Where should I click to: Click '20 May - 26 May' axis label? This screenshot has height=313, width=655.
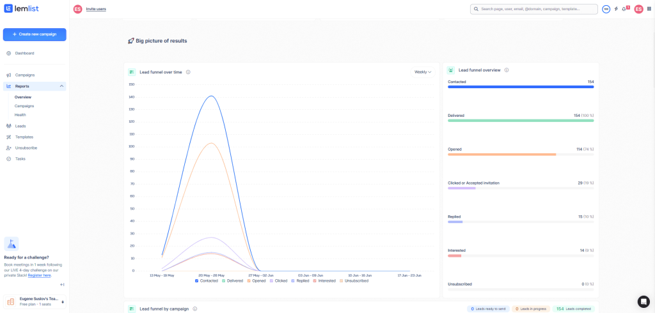(211, 275)
